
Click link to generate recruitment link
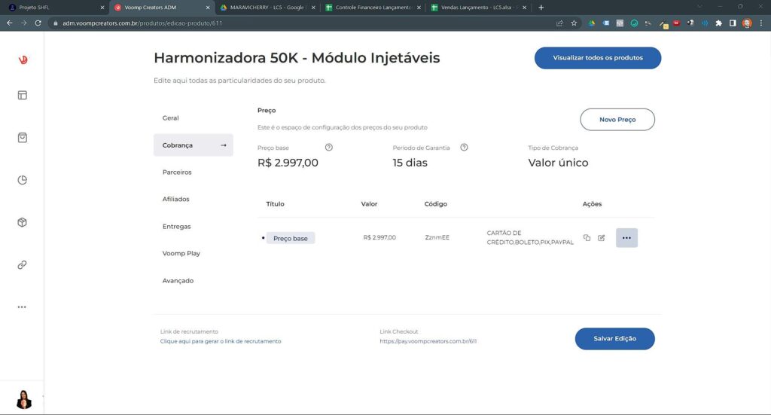pyautogui.click(x=221, y=341)
